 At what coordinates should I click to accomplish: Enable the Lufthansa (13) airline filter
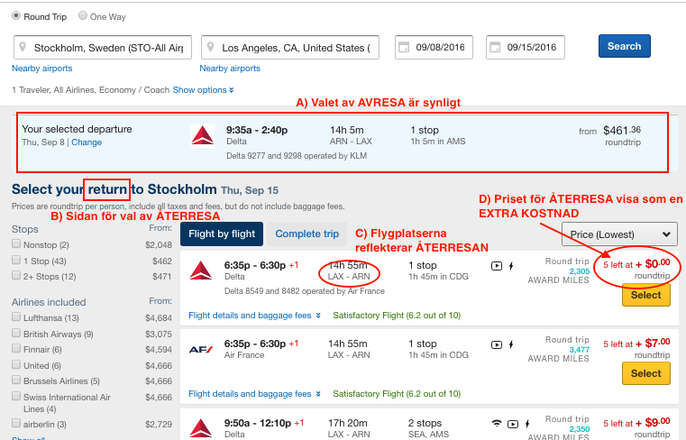click(17, 317)
